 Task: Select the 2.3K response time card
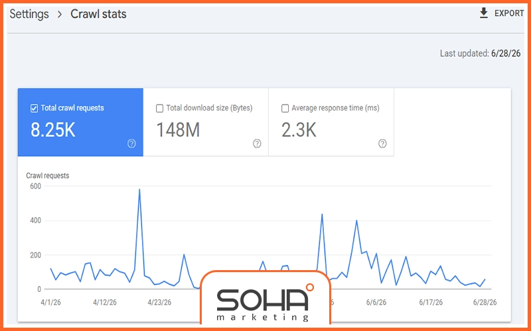pyautogui.click(x=331, y=122)
